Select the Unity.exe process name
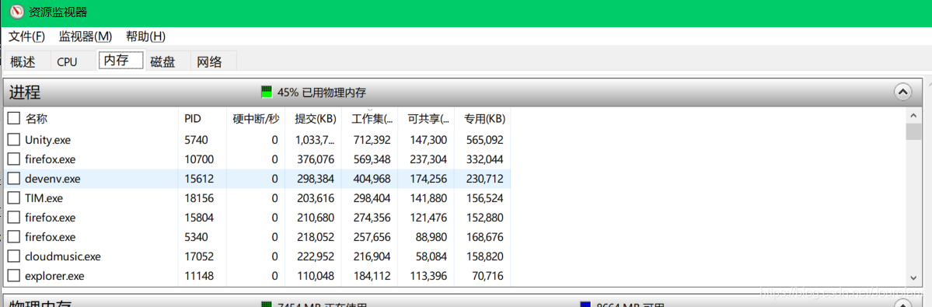Image resolution: width=932 pixels, height=307 pixels. point(47,140)
